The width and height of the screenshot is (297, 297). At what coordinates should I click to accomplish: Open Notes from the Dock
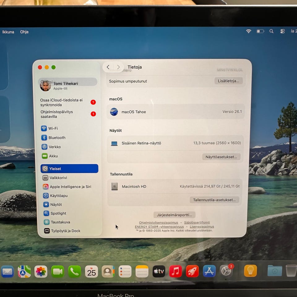pyautogui.click(x=142, y=271)
